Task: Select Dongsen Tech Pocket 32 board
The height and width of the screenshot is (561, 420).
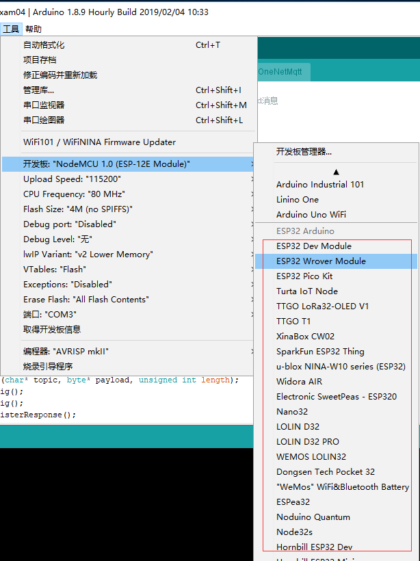Action: (x=336, y=472)
